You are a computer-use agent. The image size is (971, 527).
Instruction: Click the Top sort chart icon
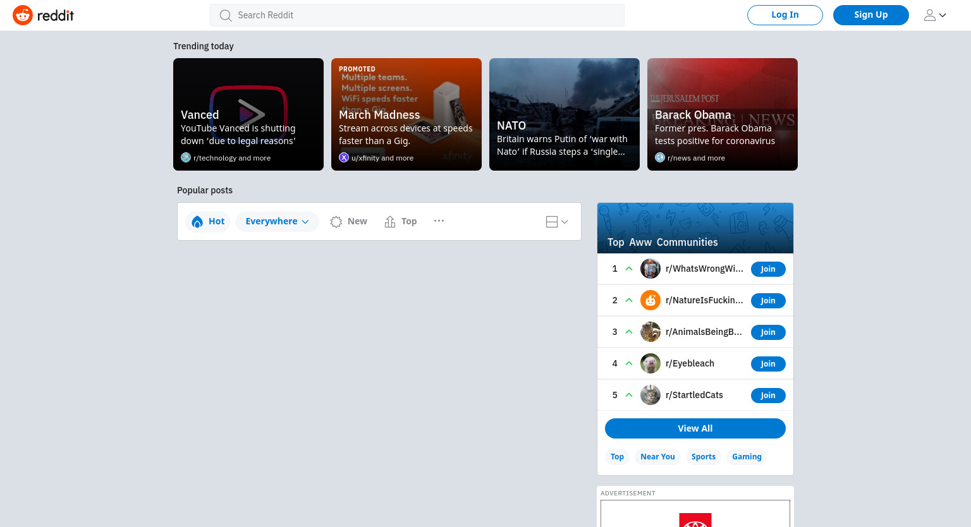[x=390, y=221]
